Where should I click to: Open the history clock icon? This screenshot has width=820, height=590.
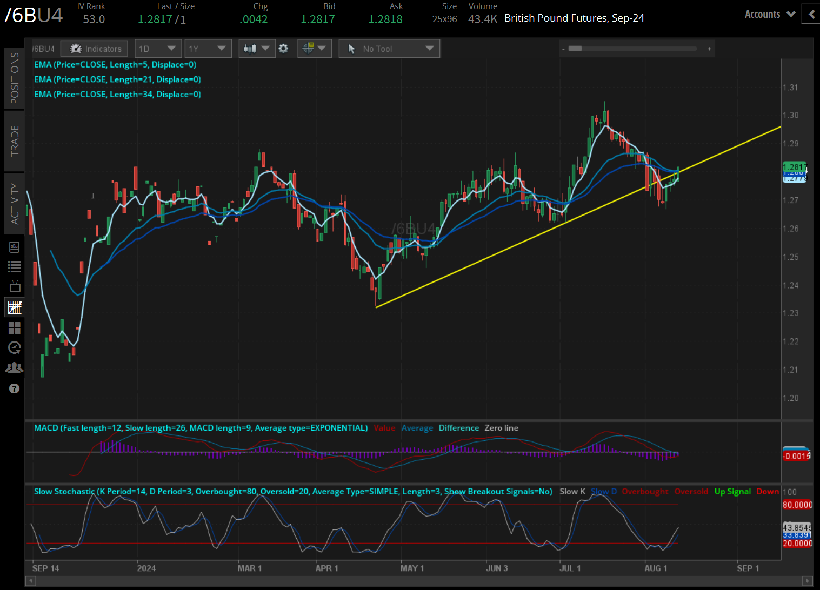pos(15,347)
